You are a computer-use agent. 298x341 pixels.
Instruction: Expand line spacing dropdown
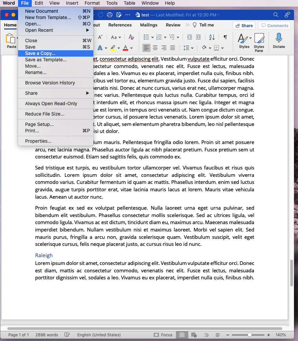point(192,48)
